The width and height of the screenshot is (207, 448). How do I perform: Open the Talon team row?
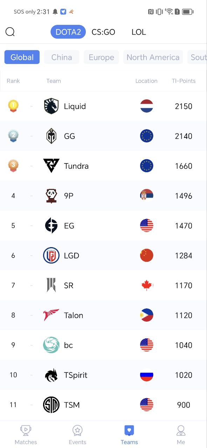(x=103, y=315)
